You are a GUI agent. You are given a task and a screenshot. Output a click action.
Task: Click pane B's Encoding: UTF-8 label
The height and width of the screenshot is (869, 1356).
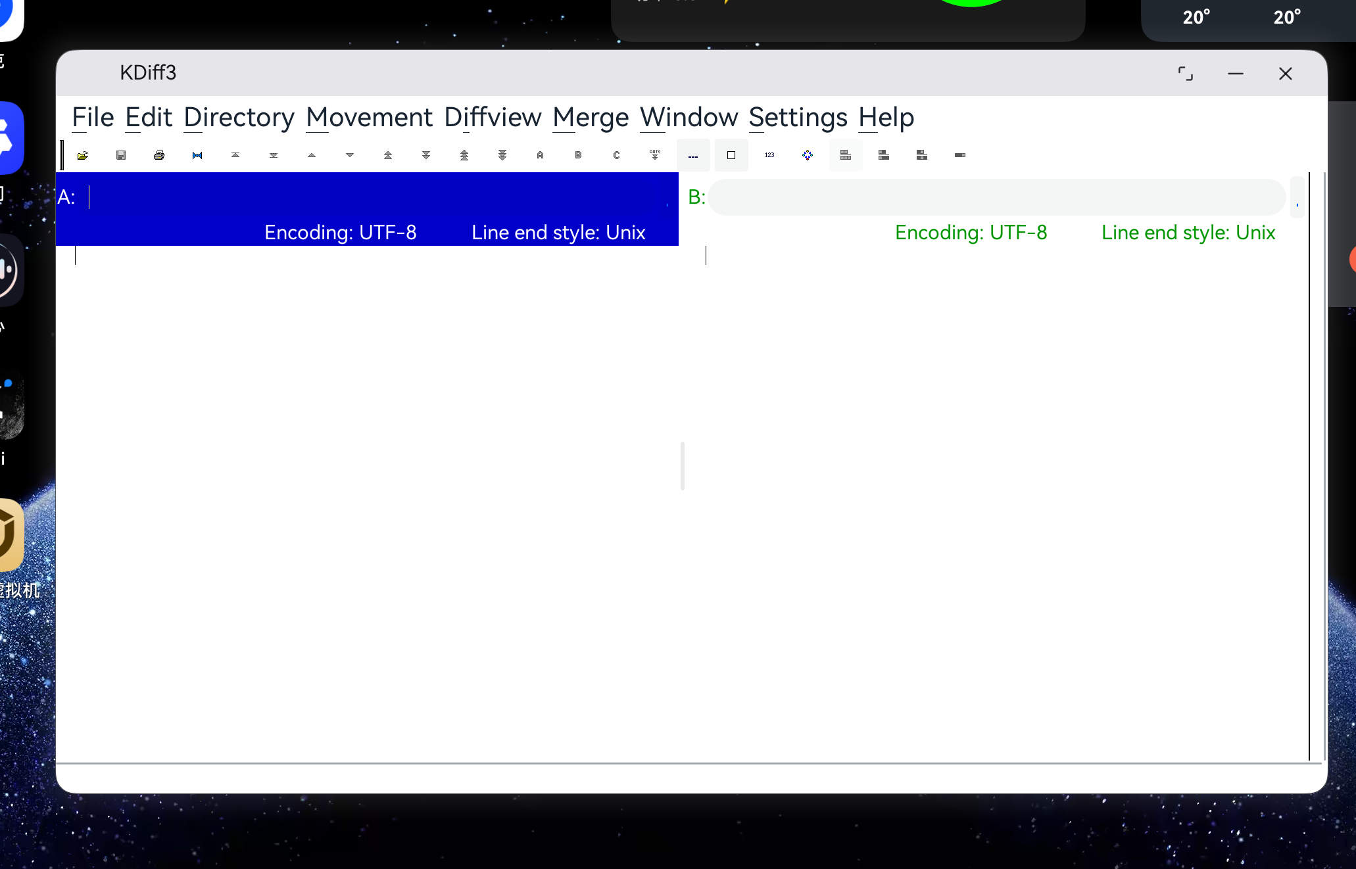pyautogui.click(x=971, y=232)
